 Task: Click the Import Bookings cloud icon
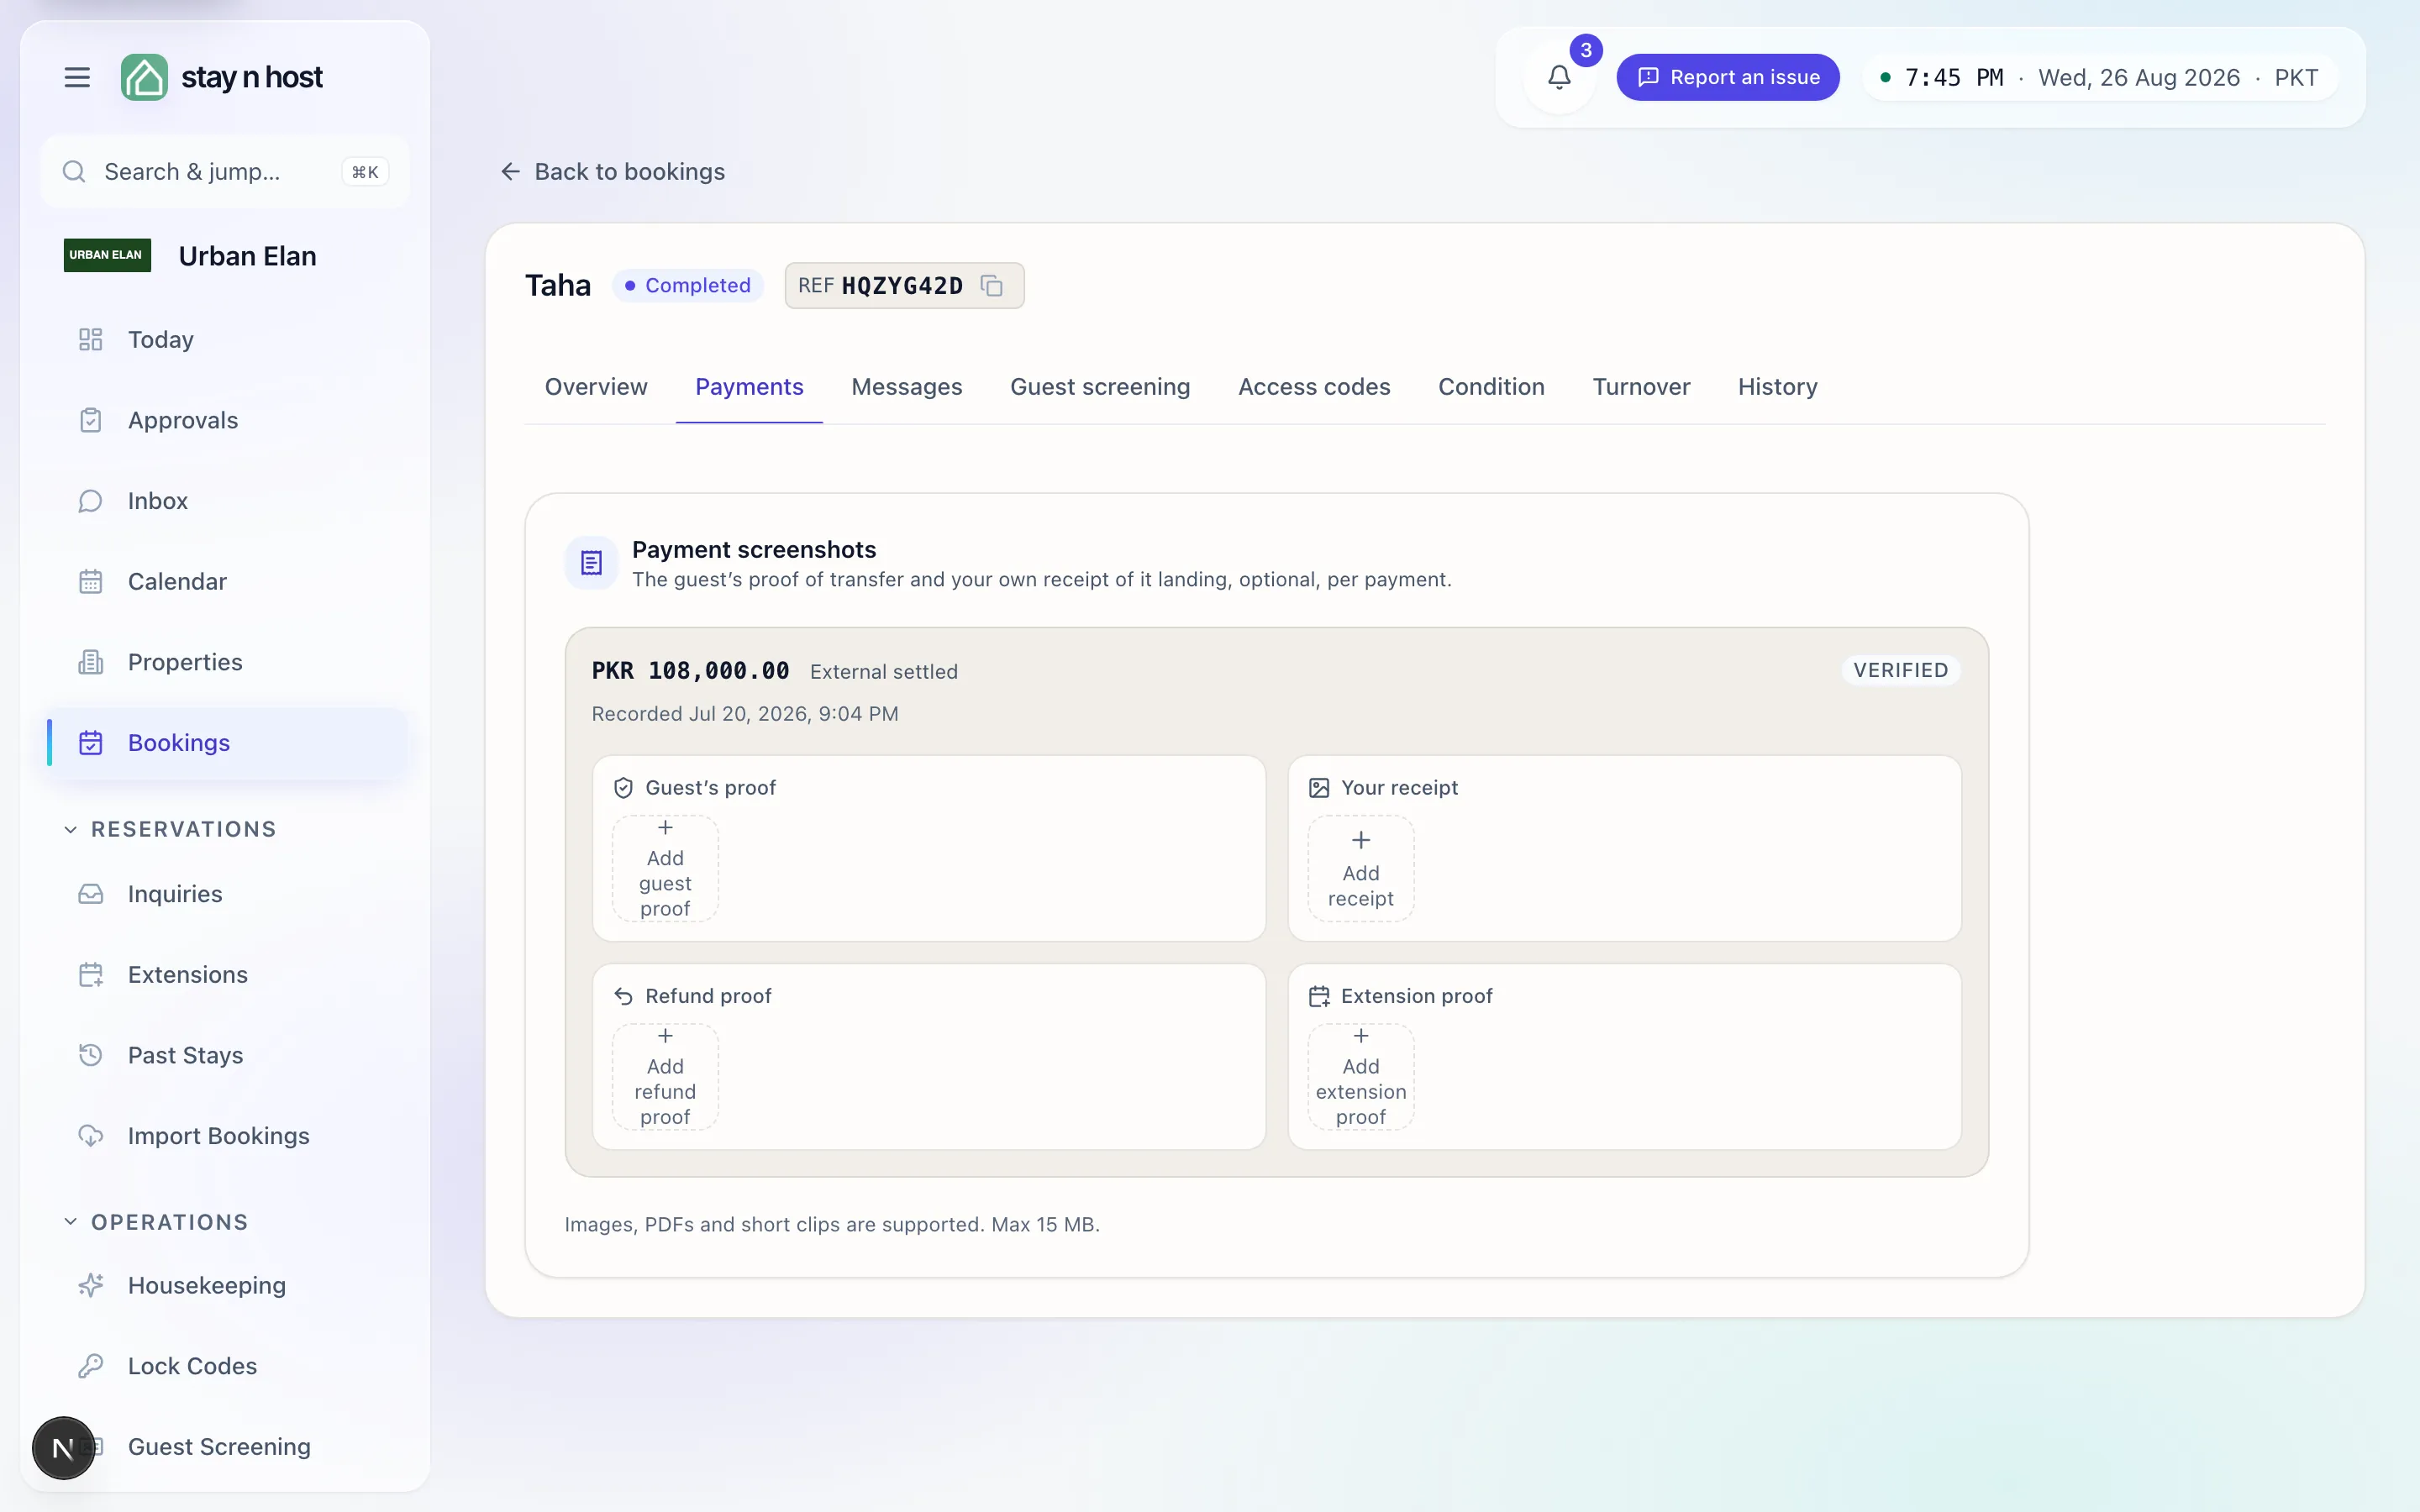91,1136
